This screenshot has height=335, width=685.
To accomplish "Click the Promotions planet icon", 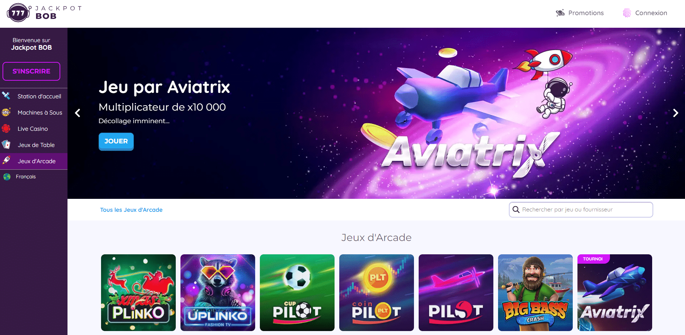I will tap(560, 13).
